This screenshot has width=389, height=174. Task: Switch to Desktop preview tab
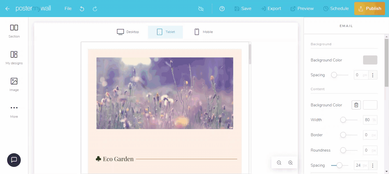(128, 32)
